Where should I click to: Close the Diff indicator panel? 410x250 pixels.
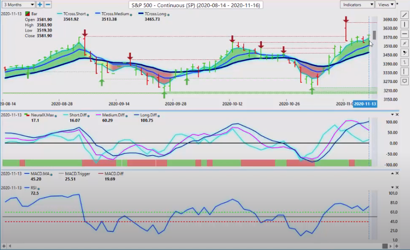pos(397,115)
